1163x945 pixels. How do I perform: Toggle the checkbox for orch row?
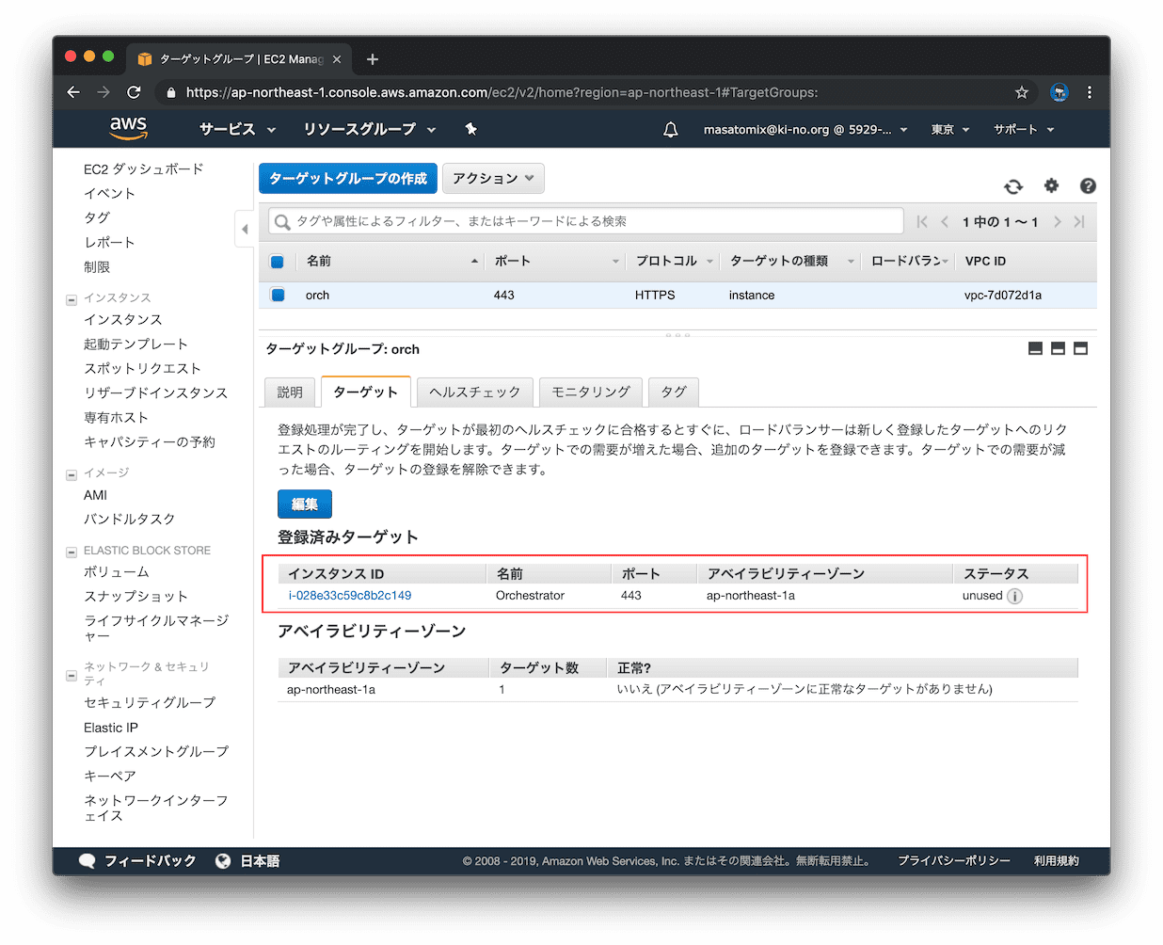278,296
